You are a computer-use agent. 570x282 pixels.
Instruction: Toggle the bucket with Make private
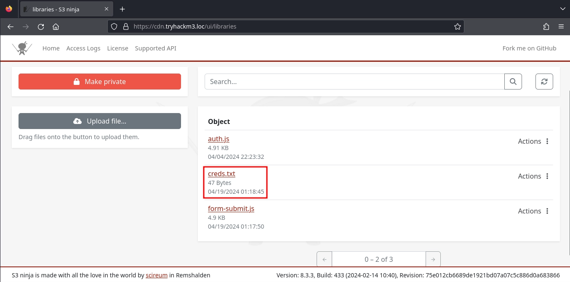100,82
